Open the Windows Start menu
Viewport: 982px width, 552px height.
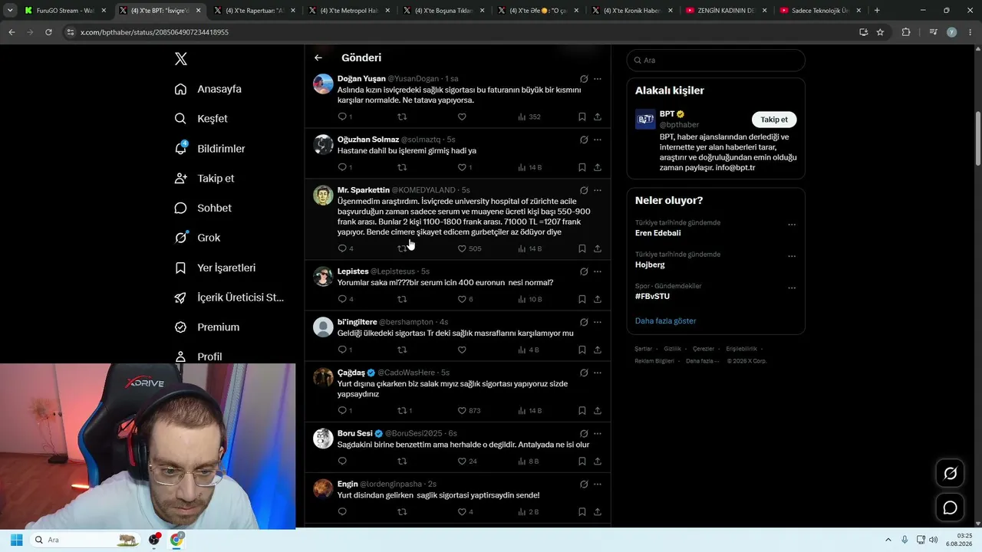(16, 540)
